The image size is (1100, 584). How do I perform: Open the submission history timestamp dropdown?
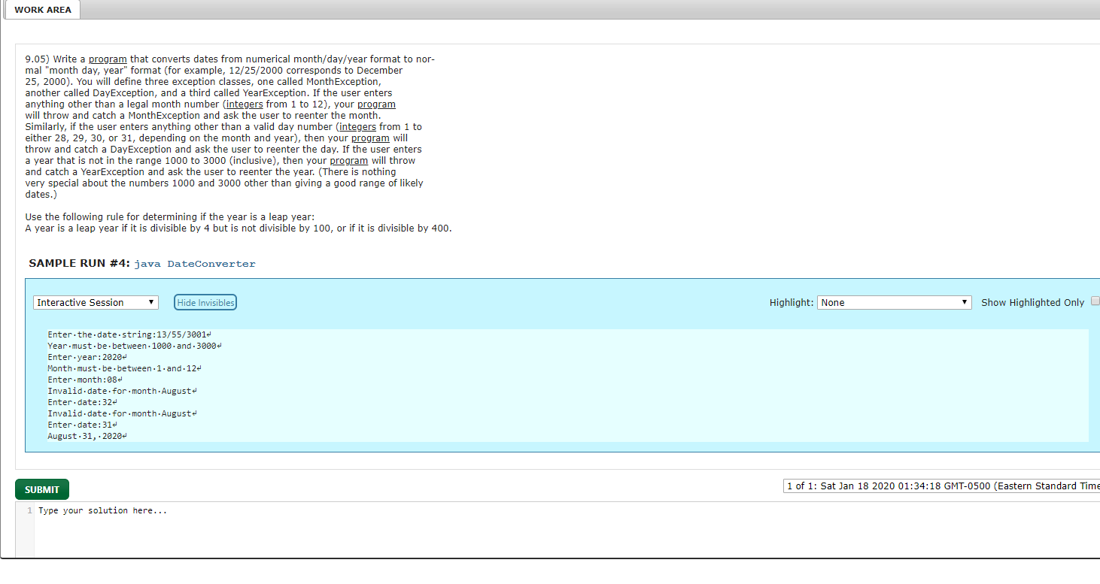point(940,486)
